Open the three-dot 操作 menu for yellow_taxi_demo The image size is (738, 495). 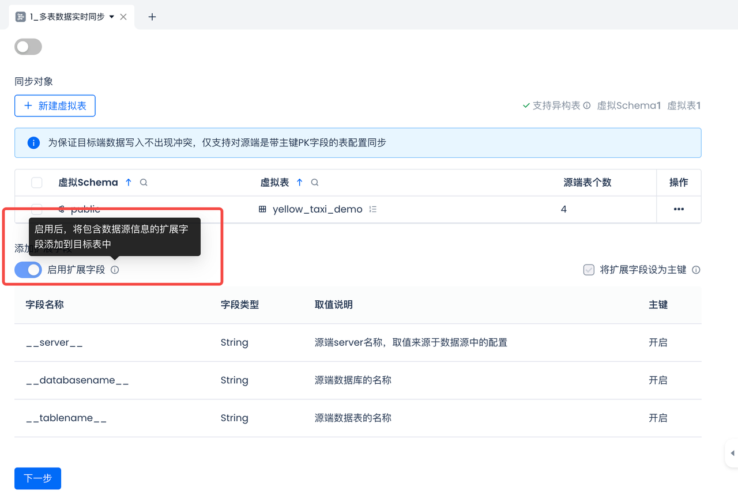[679, 209]
